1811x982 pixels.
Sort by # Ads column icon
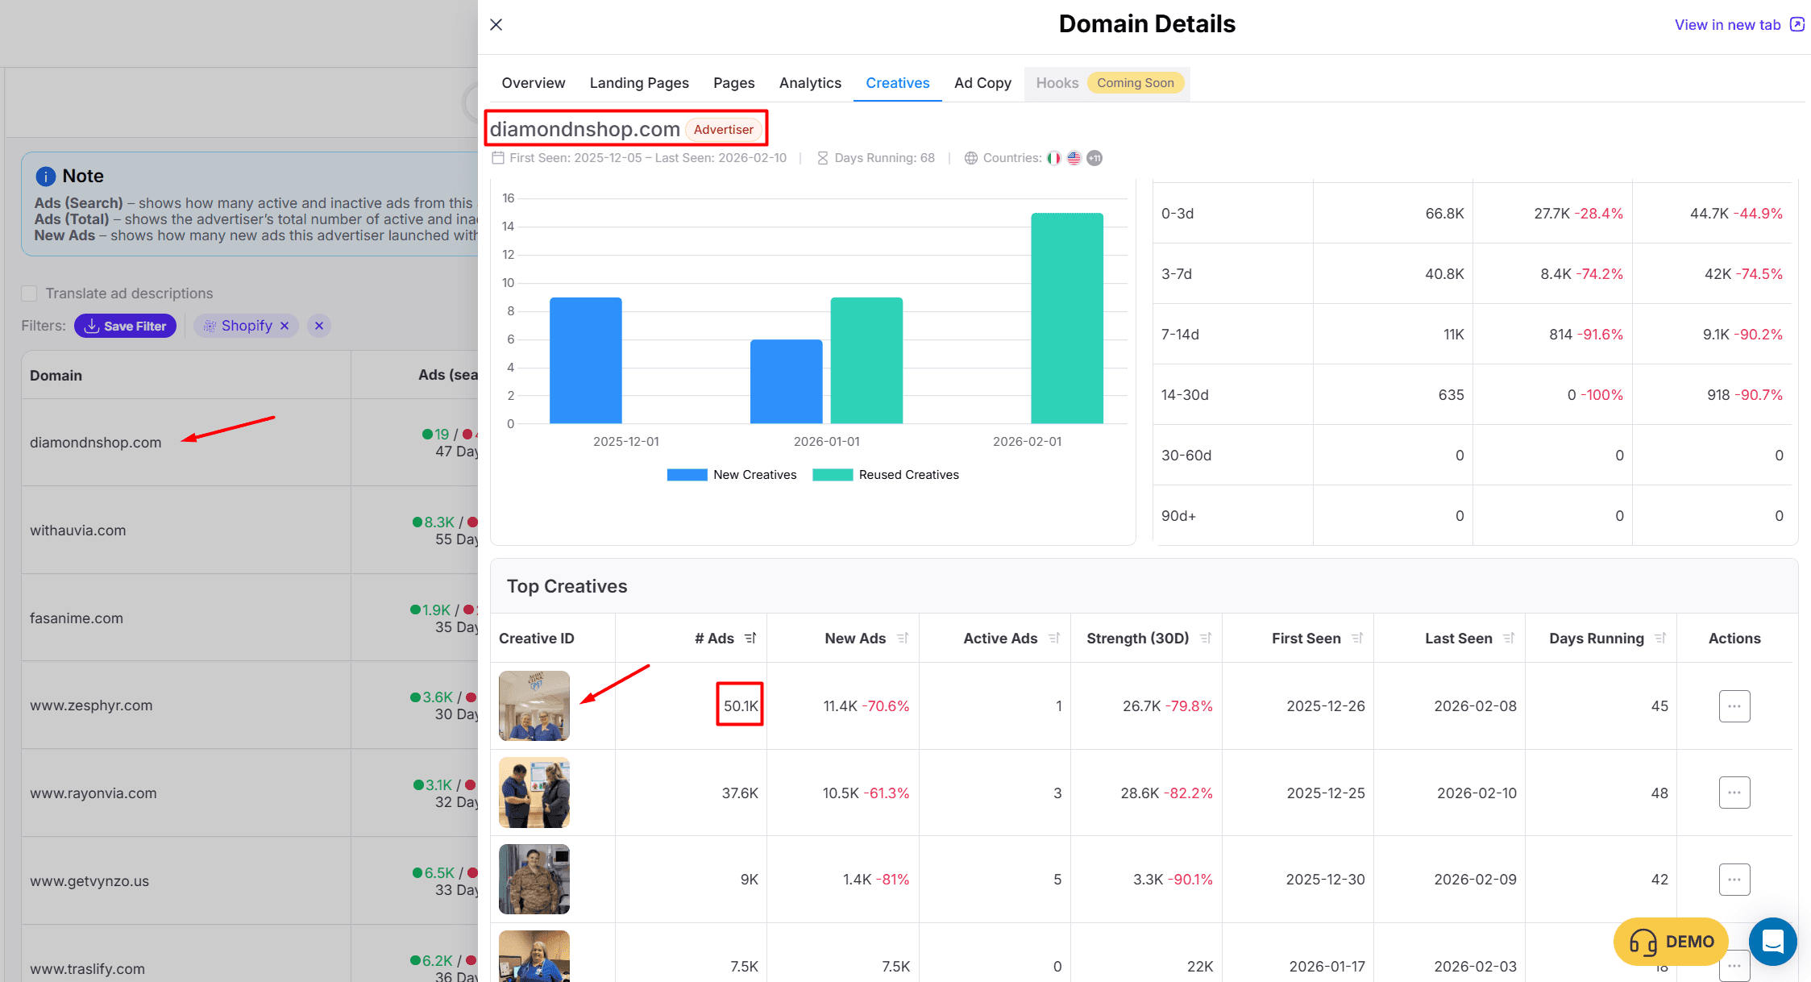(750, 639)
